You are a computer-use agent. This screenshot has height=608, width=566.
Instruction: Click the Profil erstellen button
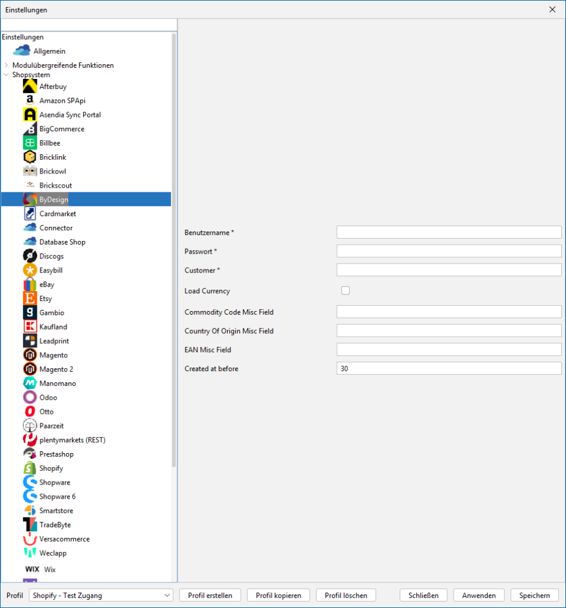[210, 596]
